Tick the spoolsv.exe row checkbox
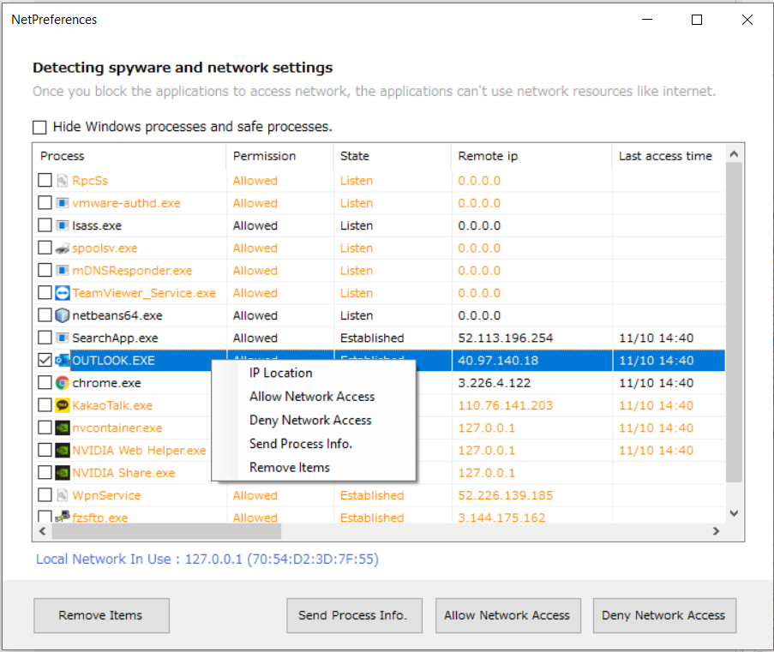The height and width of the screenshot is (652, 774). coord(45,248)
